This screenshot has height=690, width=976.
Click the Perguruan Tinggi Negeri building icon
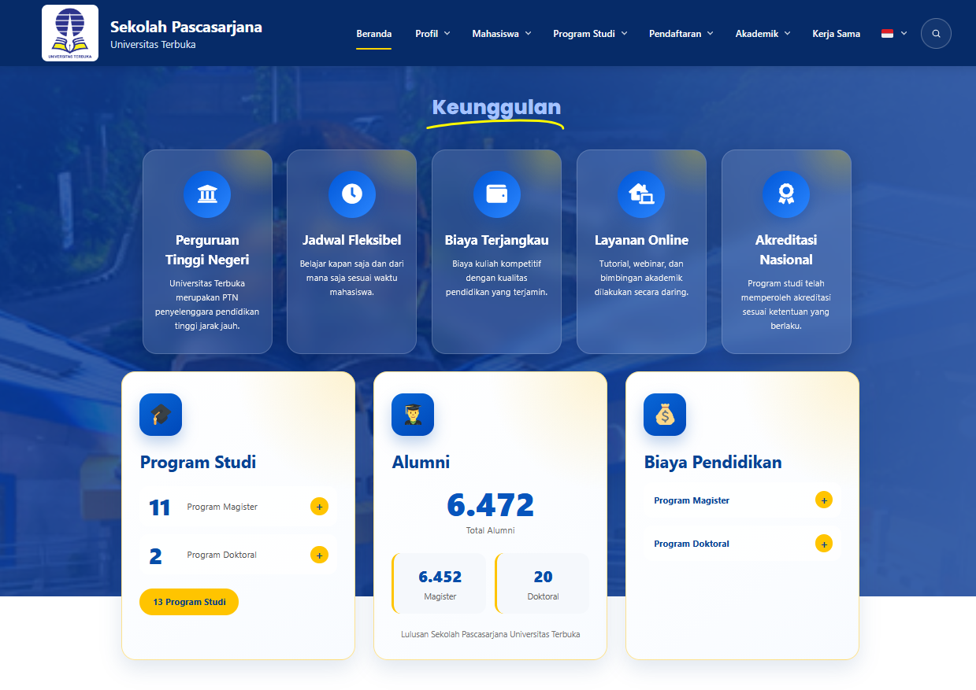(x=207, y=194)
